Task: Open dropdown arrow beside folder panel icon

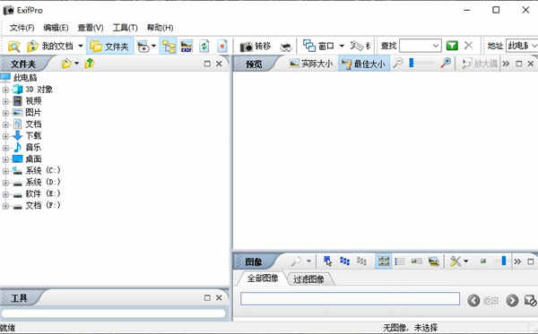Action: (x=76, y=64)
